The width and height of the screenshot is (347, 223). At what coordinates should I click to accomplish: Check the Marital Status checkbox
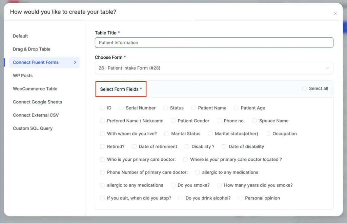click(x=167, y=134)
